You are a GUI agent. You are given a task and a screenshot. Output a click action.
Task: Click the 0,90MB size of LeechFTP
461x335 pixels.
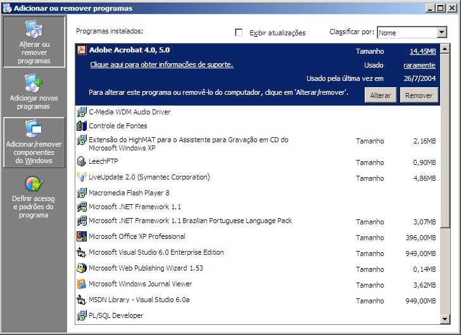tap(424, 162)
